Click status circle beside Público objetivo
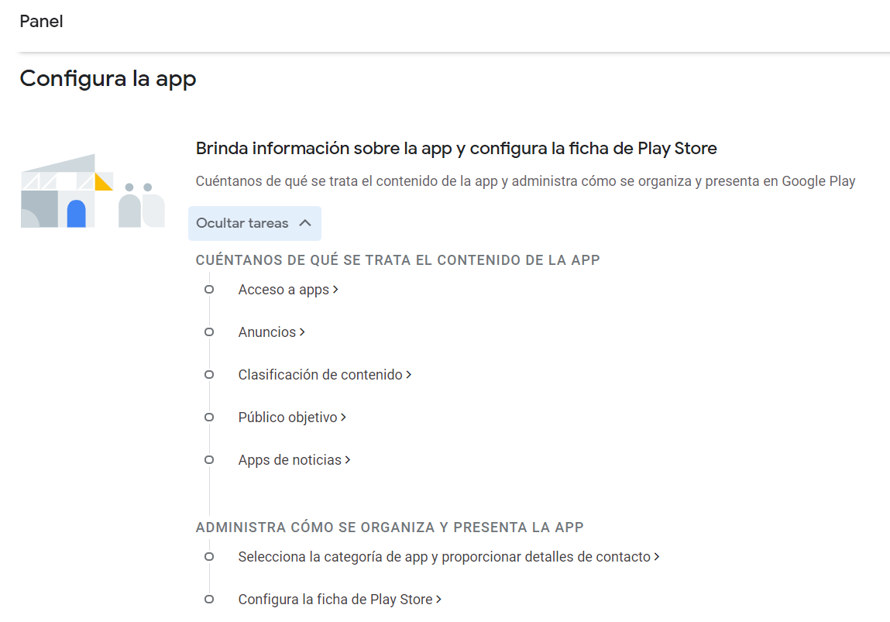890x622 pixels. click(209, 418)
